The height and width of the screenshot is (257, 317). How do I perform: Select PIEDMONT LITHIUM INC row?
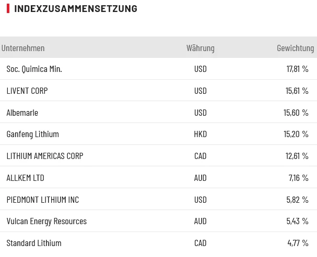[43, 200]
